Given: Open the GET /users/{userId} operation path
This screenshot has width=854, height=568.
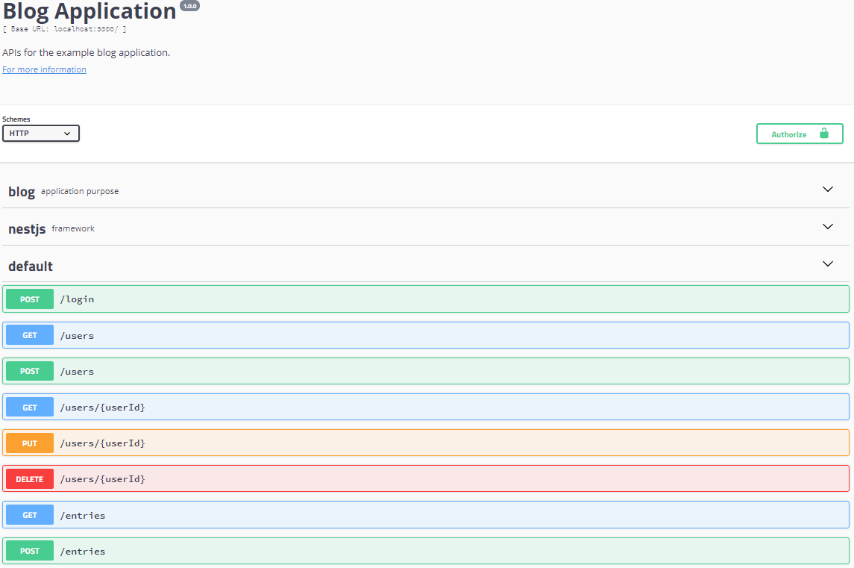Looking at the screenshot, I should click(102, 408).
